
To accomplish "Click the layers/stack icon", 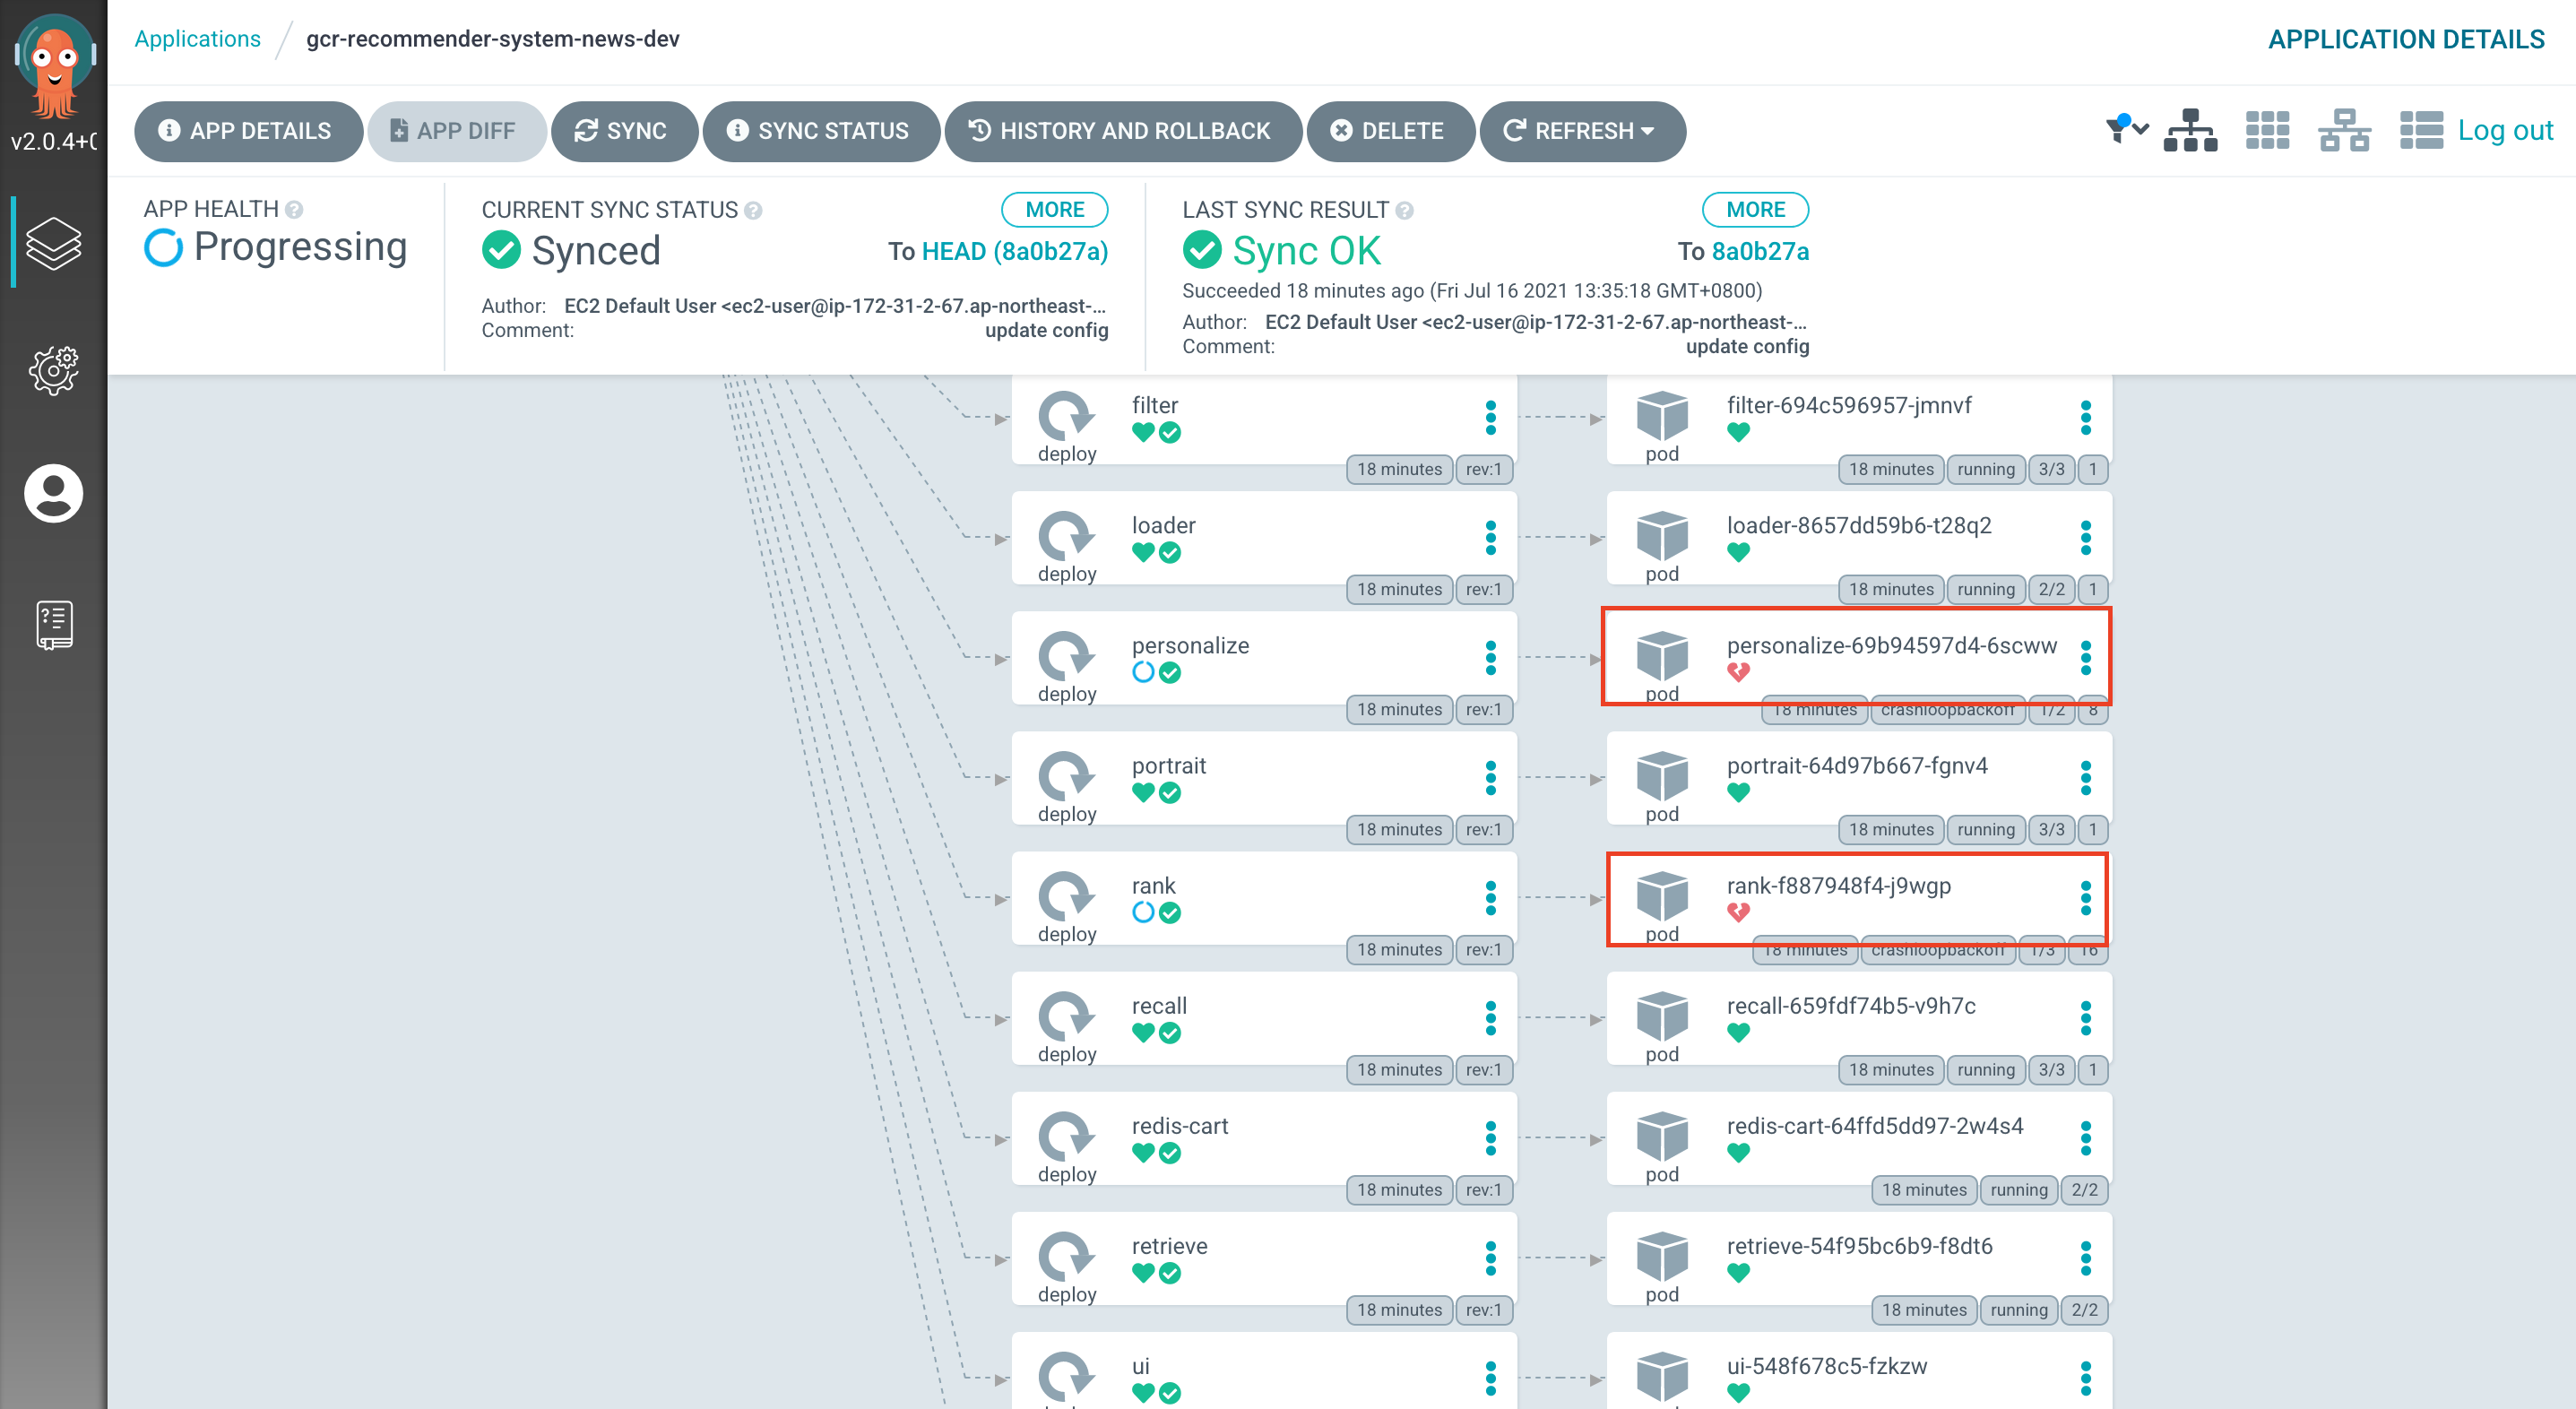I will 52,245.
